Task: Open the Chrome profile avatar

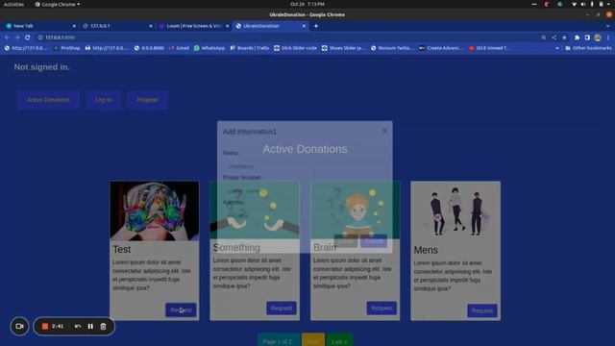Action: [598, 37]
